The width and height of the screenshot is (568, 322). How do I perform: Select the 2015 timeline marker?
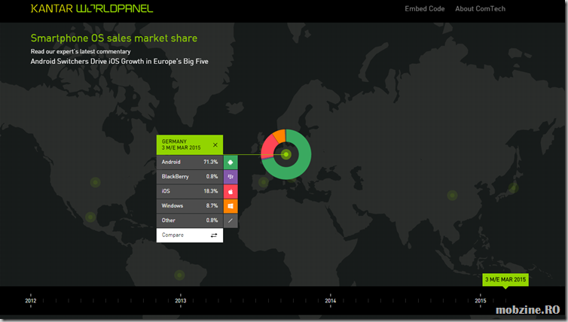pos(481,301)
